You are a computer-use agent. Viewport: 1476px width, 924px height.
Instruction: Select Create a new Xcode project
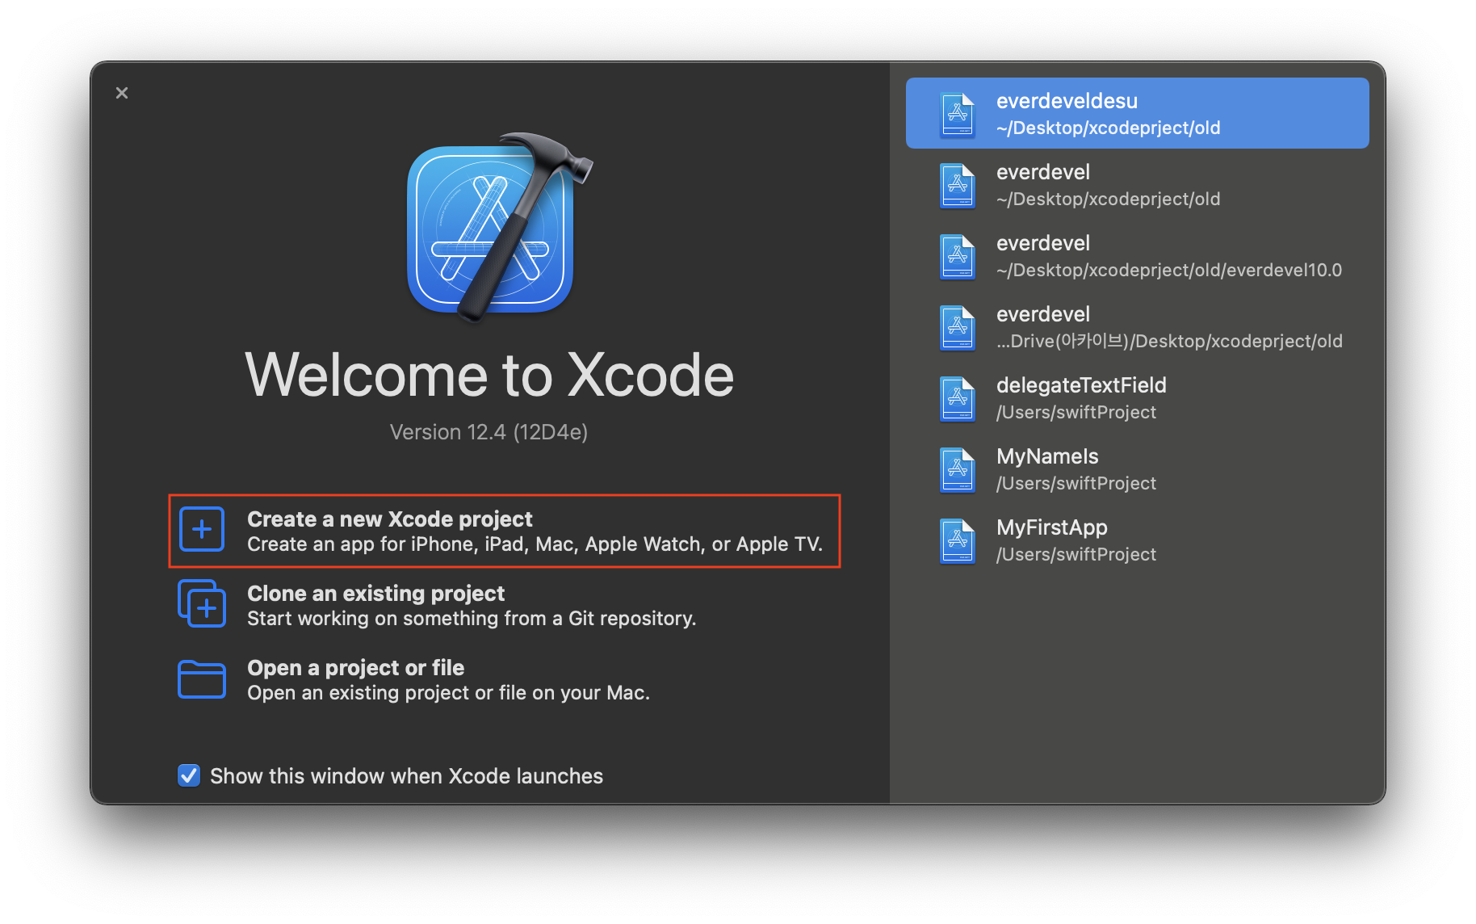(505, 531)
